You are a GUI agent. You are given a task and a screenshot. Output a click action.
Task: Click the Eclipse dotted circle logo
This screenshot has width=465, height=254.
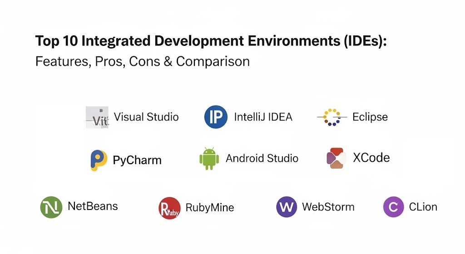[x=332, y=117]
